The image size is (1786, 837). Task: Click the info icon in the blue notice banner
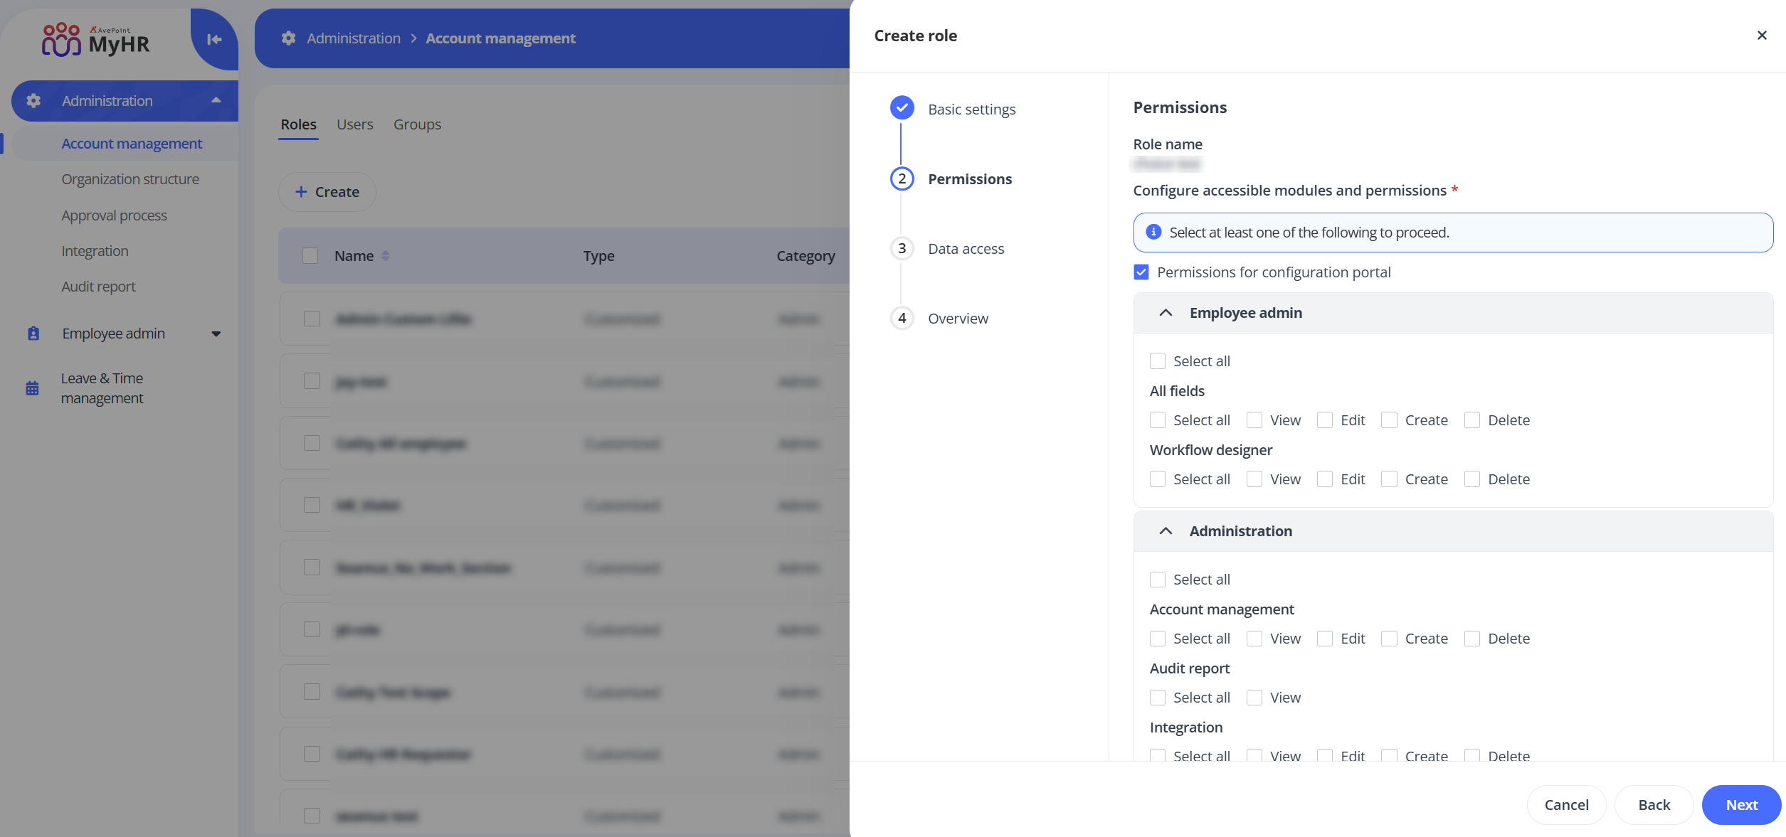pyautogui.click(x=1153, y=232)
